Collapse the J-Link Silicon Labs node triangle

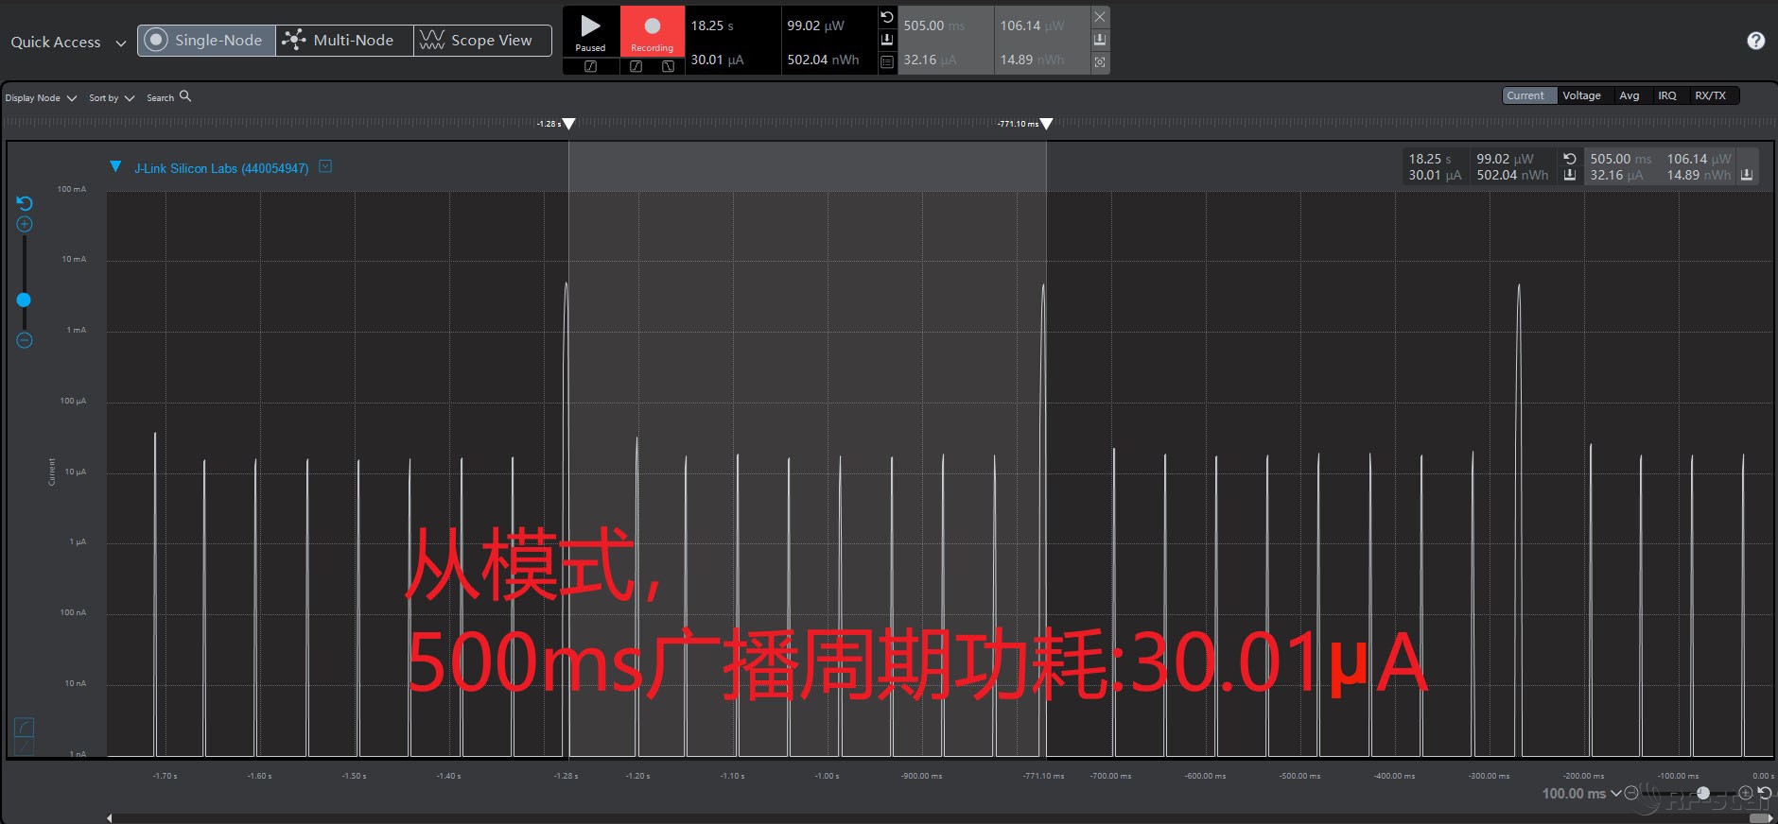[115, 167]
